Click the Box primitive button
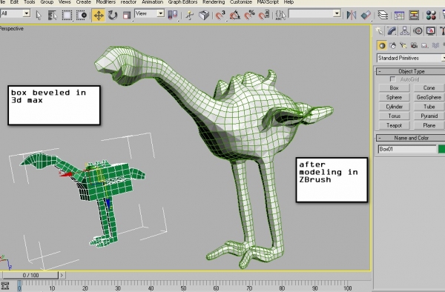 point(395,88)
